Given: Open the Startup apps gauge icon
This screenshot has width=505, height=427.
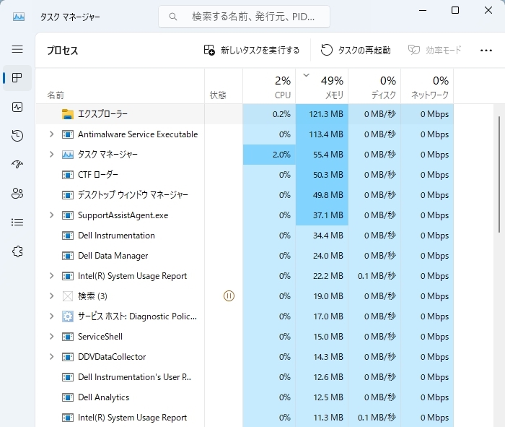Looking at the screenshot, I should [17, 165].
